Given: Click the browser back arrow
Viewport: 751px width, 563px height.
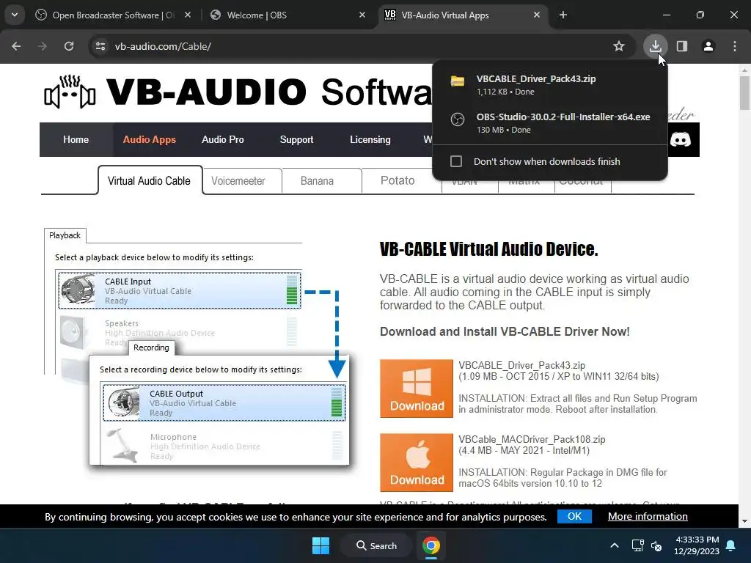Looking at the screenshot, I should (x=16, y=46).
